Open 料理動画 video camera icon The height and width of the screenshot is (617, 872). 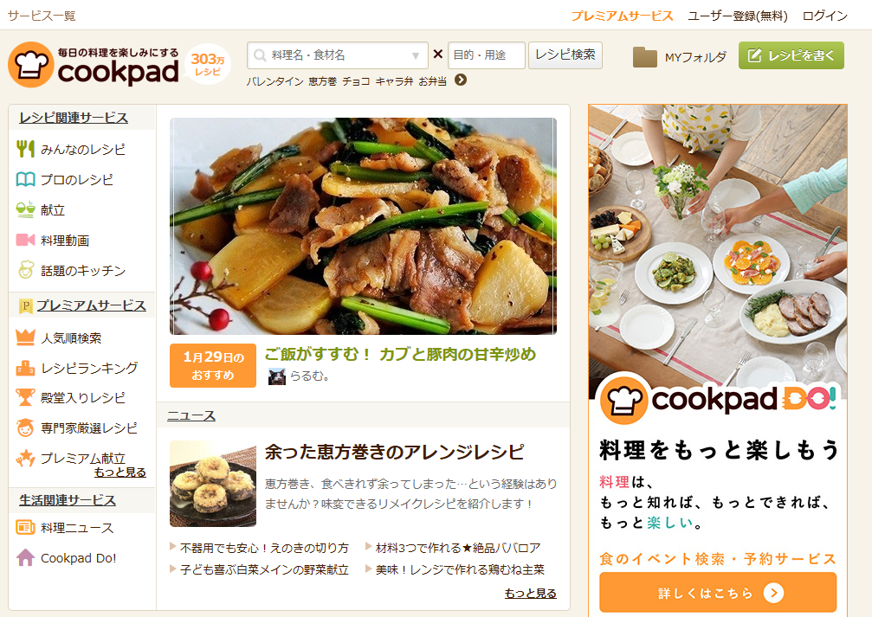[25, 240]
